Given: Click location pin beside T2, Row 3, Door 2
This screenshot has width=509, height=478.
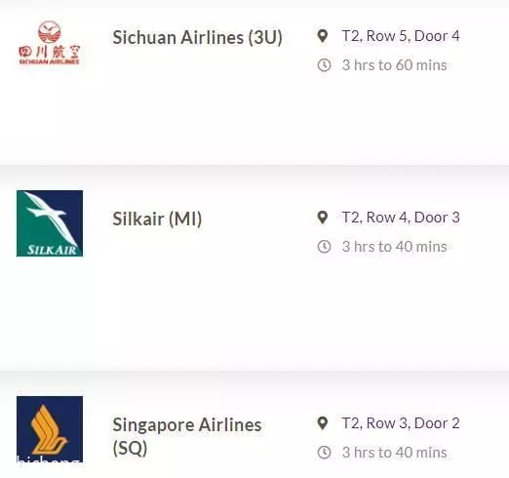Looking at the screenshot, I should 323,423.
